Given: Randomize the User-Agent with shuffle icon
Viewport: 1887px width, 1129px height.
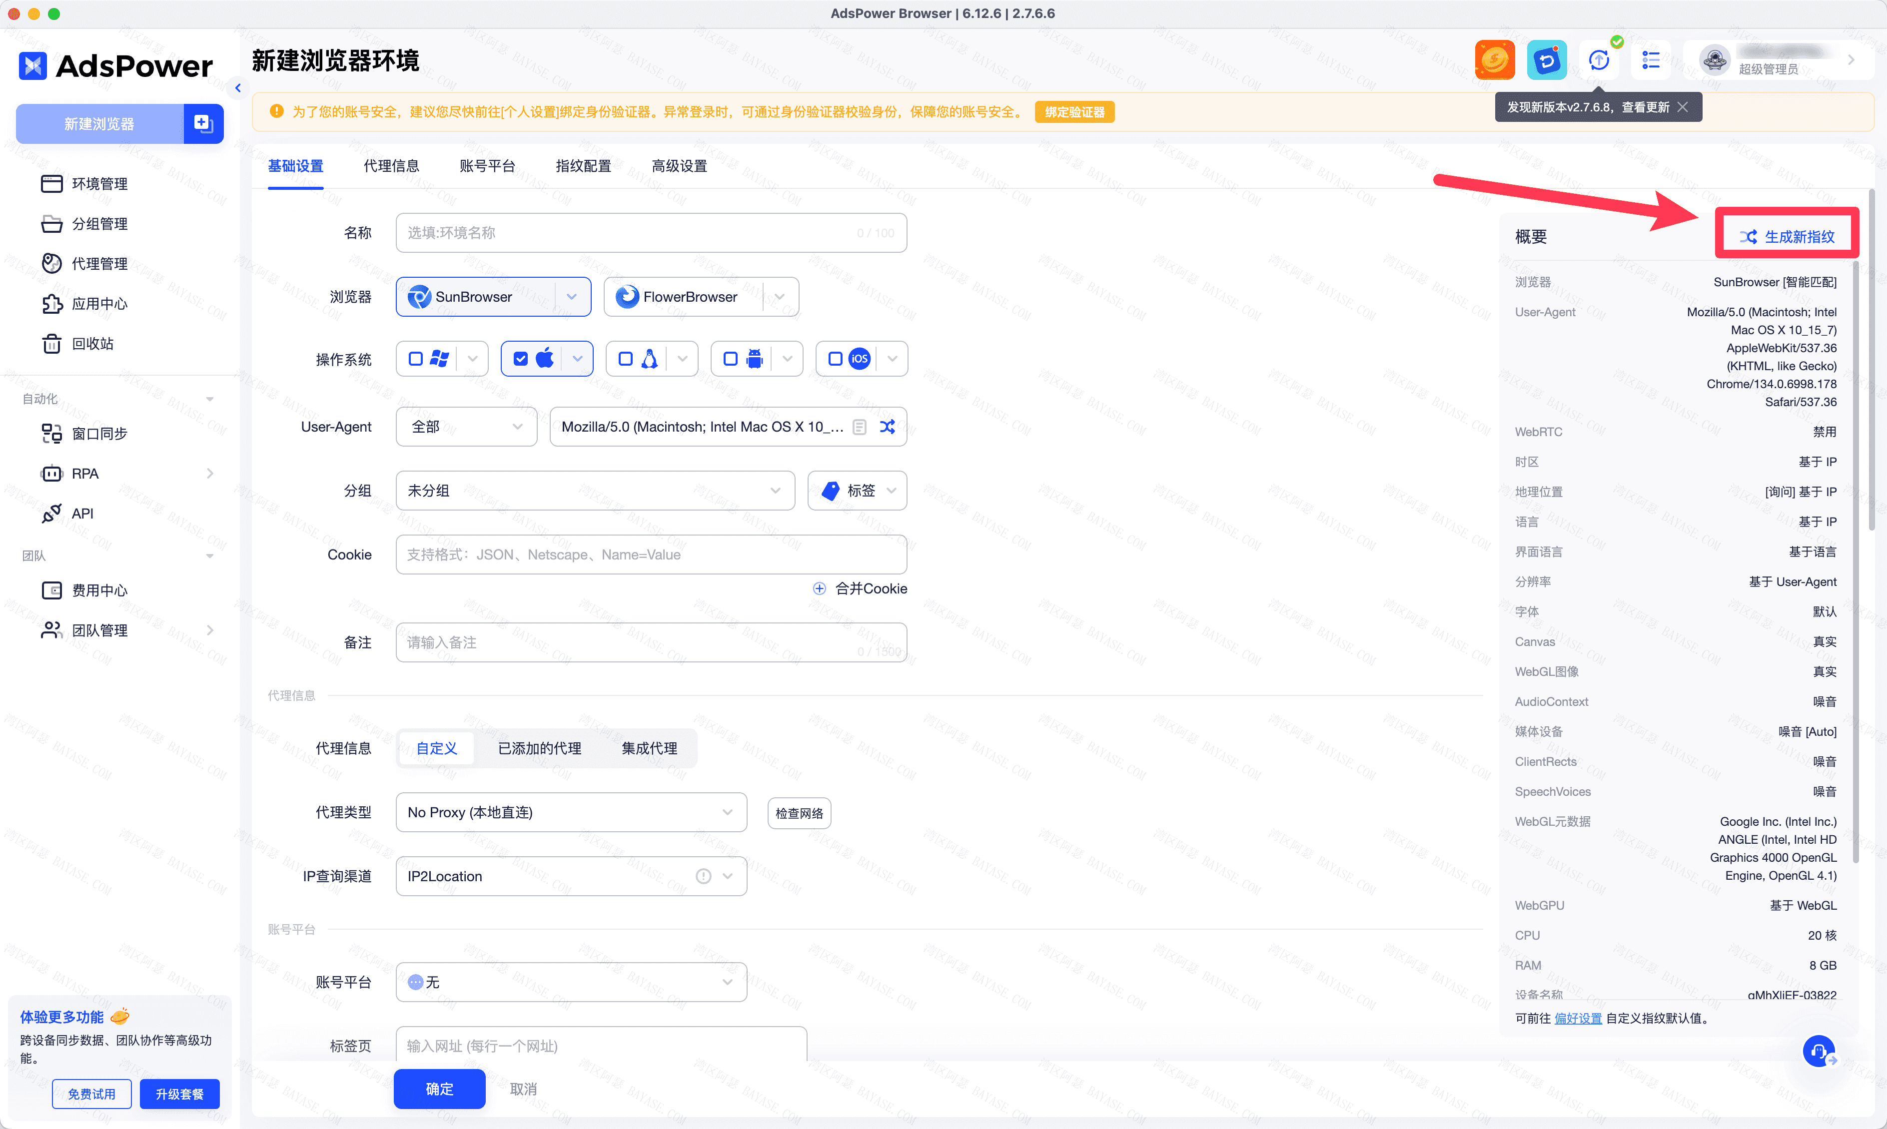Looking at the screenshot, I should click(887, 427).
